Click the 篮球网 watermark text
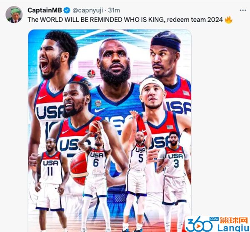Viewport: 250px width, 232px height. pos(234,220)
